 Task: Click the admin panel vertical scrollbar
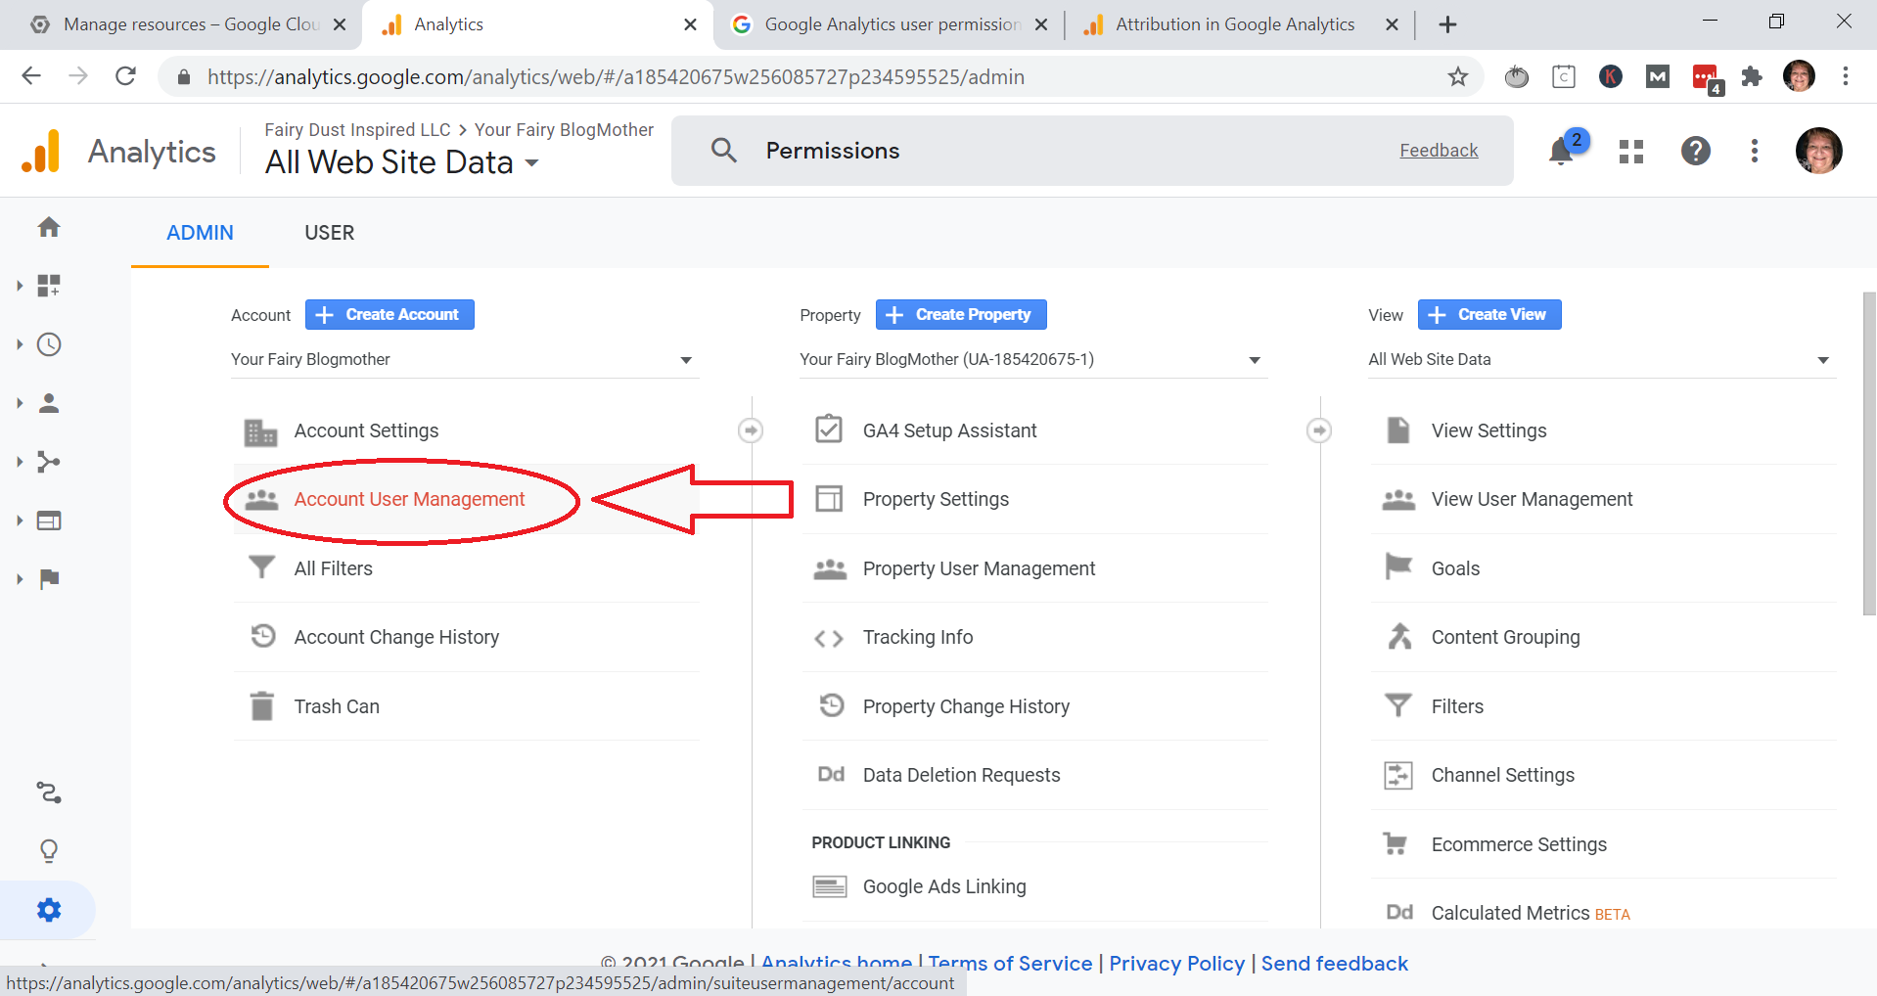(1869, 452)
